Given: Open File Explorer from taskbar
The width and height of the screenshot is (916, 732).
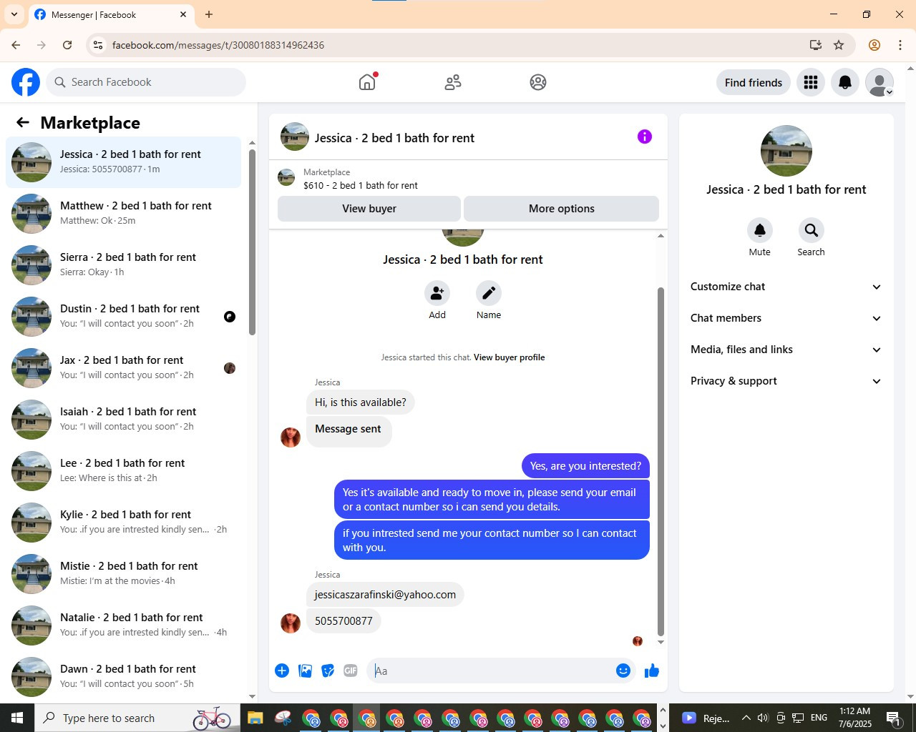Looking at the screenshot, I should click(255, 718).
